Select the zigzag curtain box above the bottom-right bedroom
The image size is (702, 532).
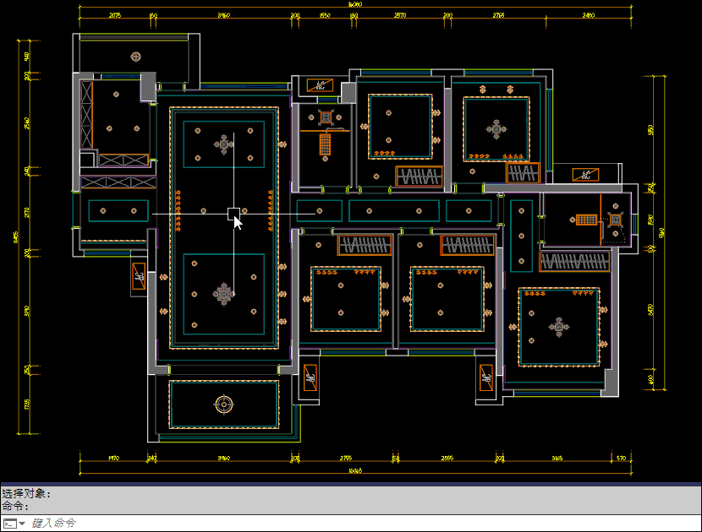coord(575,262)
